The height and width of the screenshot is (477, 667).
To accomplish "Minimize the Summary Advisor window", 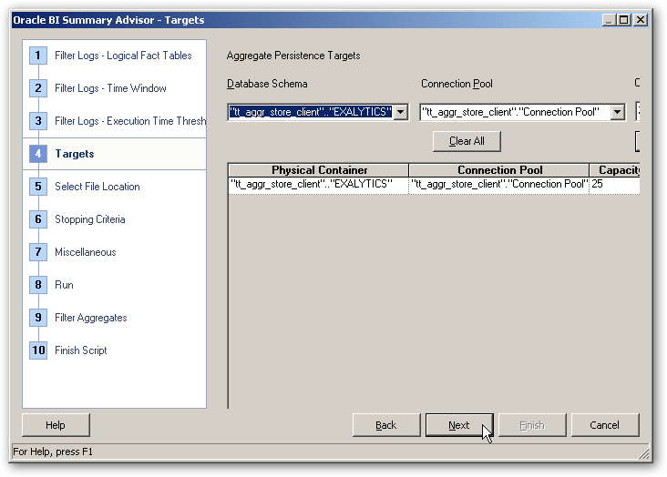I will pos(609,20).
